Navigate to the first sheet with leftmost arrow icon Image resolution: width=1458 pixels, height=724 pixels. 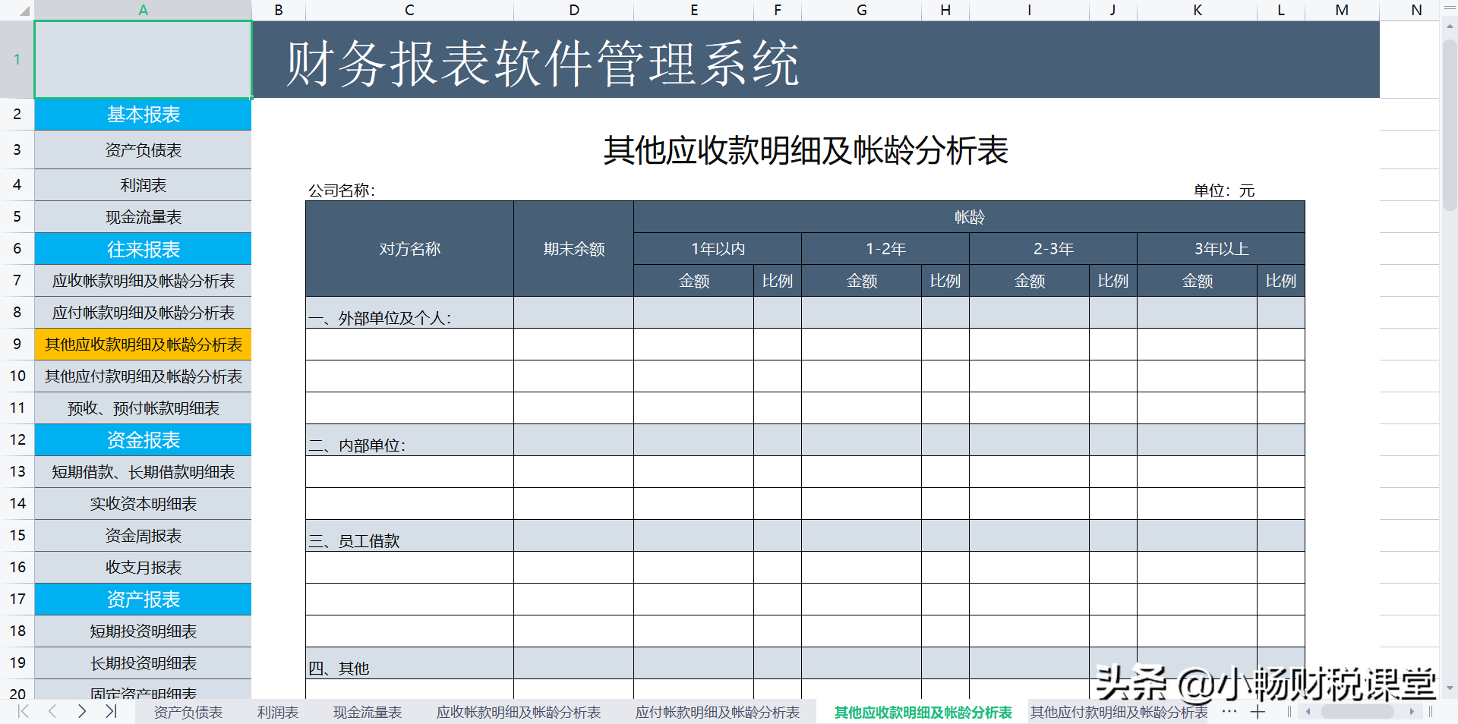pyautogui.click(x=22, y=712)
